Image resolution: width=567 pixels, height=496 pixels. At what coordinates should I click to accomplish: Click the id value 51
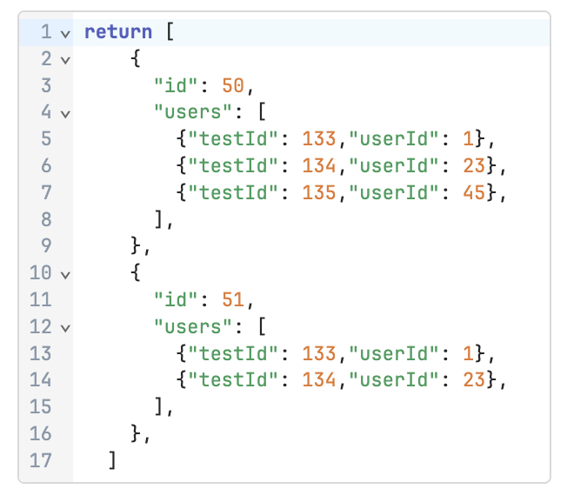(x=232, y=300)
